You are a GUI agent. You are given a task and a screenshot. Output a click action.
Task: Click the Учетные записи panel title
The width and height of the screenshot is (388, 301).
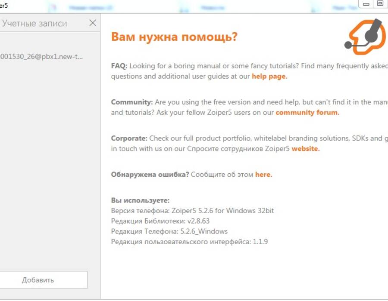34,23
